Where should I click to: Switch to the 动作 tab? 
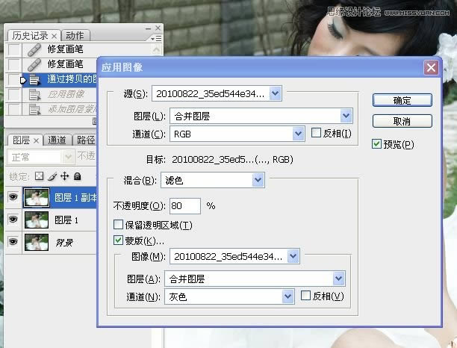(75, 35)
